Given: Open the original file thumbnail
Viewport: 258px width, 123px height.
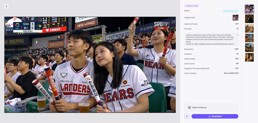Looking at the screenshot, I should 235,18.
